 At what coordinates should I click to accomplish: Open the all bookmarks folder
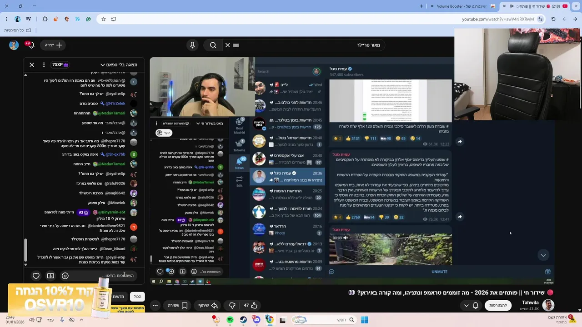(x=17, y=30)
